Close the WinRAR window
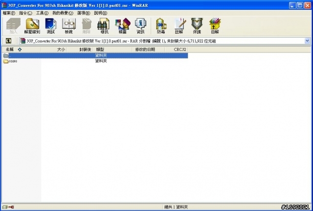313x211 pixels. [307, 5]
